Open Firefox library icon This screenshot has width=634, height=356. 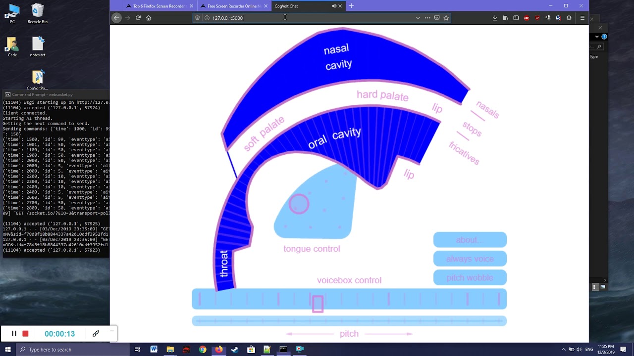coord(505,18)
